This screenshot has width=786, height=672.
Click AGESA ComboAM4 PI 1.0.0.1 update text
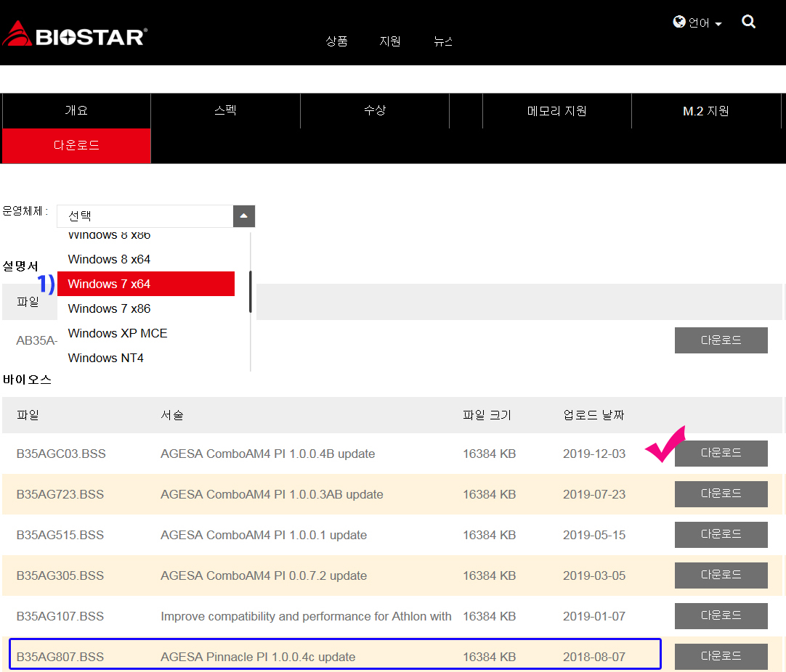(x=264, y=535)
